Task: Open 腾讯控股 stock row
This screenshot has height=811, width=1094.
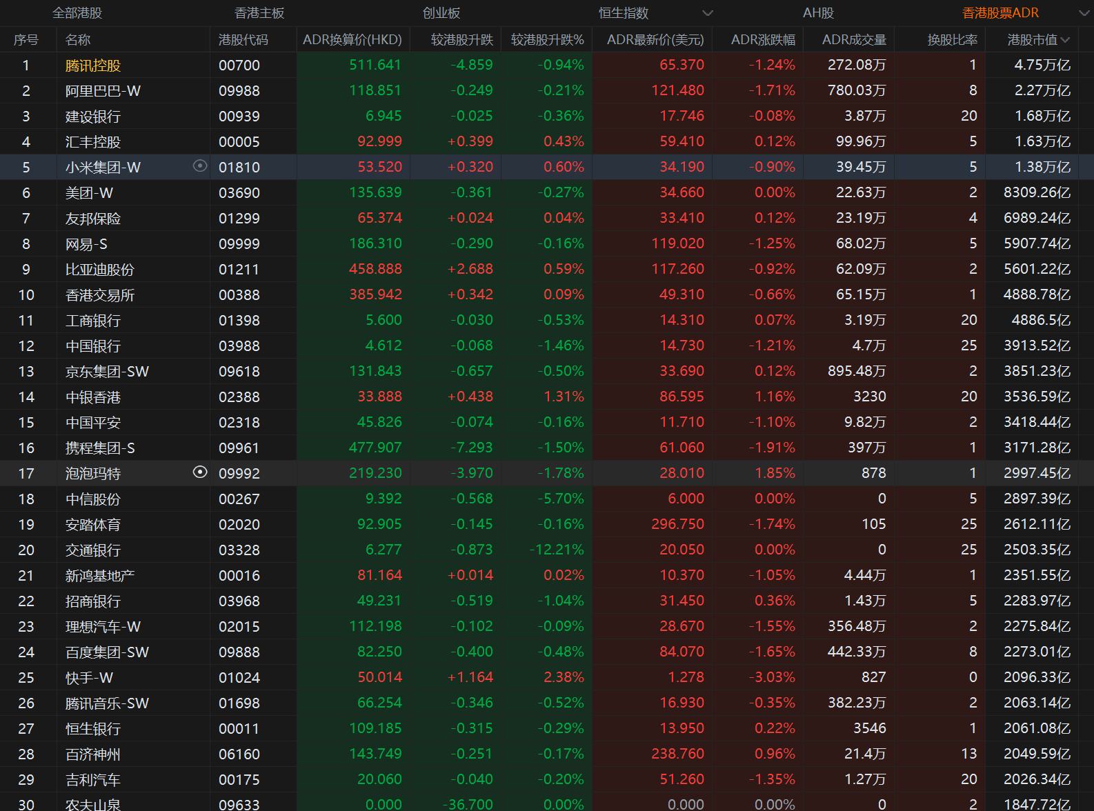Action: click(547, 65)
